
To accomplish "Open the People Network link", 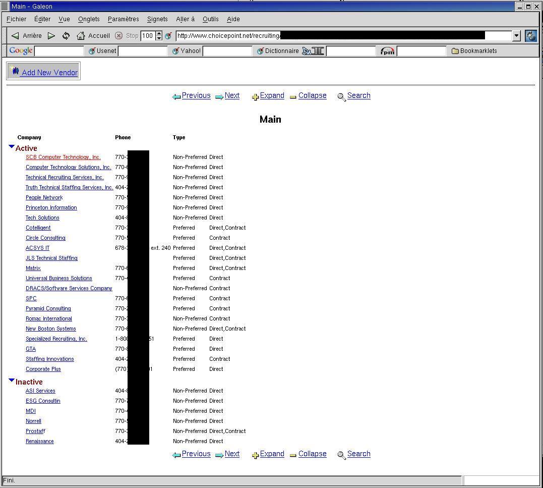I will [44, 197].
